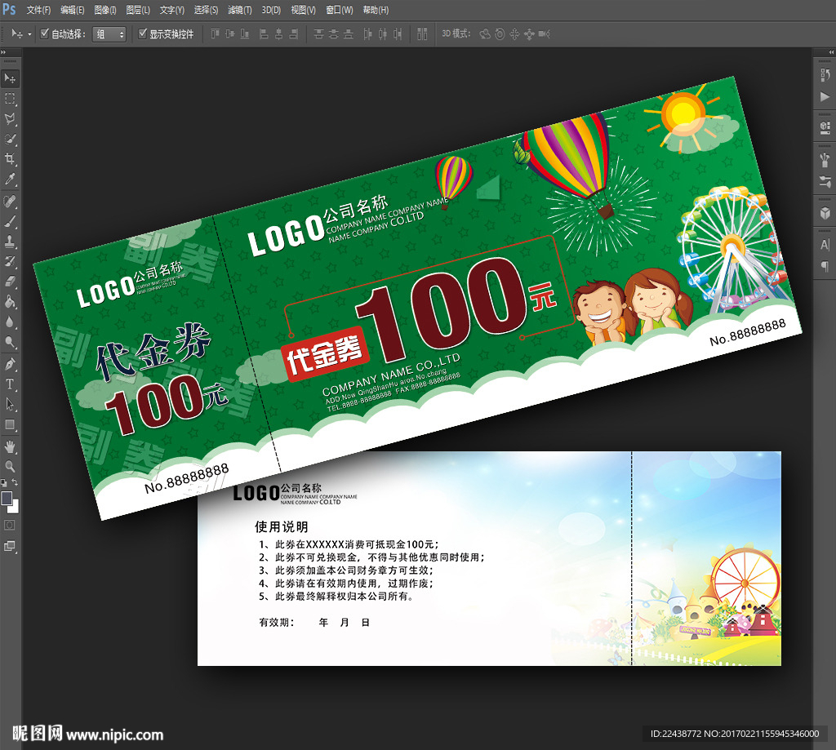Select the Horizontal Type tool

[x=10, y=384]
